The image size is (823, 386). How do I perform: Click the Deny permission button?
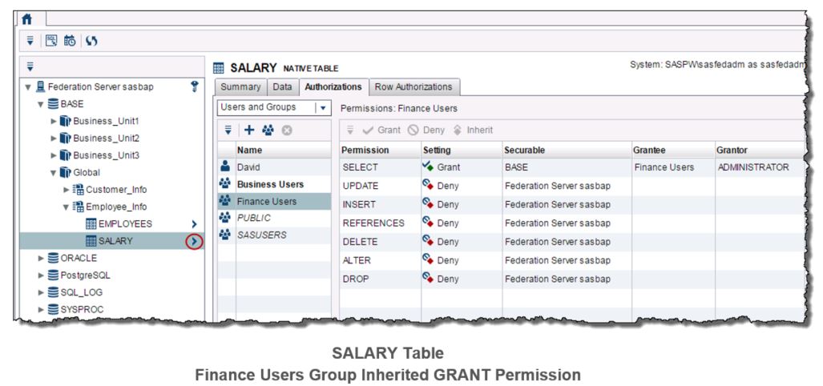click(x=428, y=130)
